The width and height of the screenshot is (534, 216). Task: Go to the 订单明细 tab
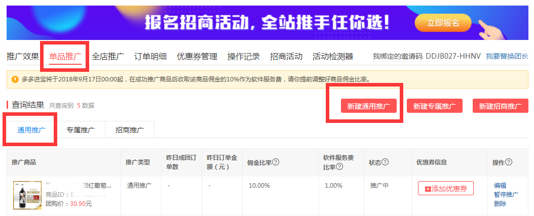tap(150, 56)
